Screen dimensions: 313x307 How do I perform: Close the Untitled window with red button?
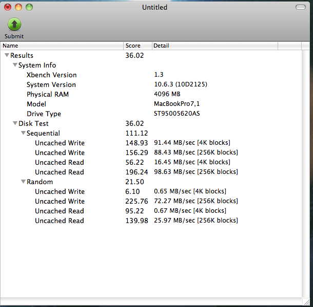(x=8, y=7)
